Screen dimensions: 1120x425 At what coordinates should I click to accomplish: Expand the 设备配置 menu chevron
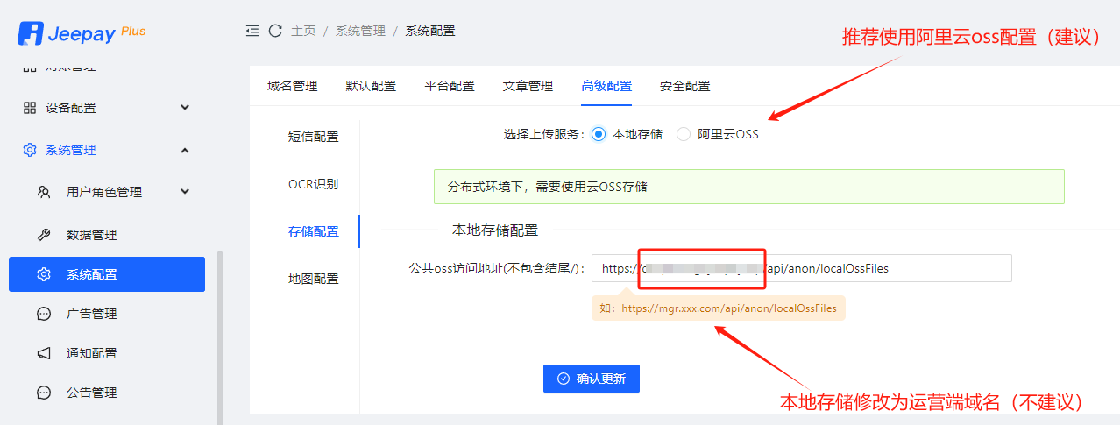185,108
